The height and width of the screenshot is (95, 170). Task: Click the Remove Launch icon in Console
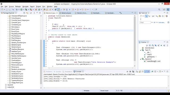point(130,72)
